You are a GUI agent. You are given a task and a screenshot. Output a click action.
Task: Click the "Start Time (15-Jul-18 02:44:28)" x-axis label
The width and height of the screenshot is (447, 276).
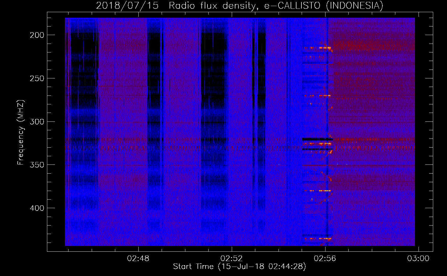(x=240, y=267)
